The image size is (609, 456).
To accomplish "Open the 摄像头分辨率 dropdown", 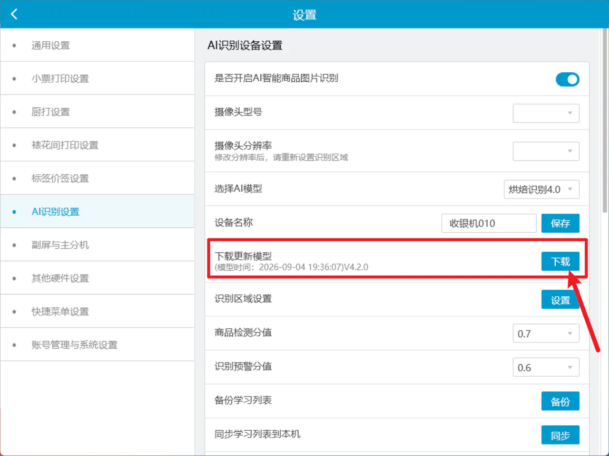I will 546,151.
